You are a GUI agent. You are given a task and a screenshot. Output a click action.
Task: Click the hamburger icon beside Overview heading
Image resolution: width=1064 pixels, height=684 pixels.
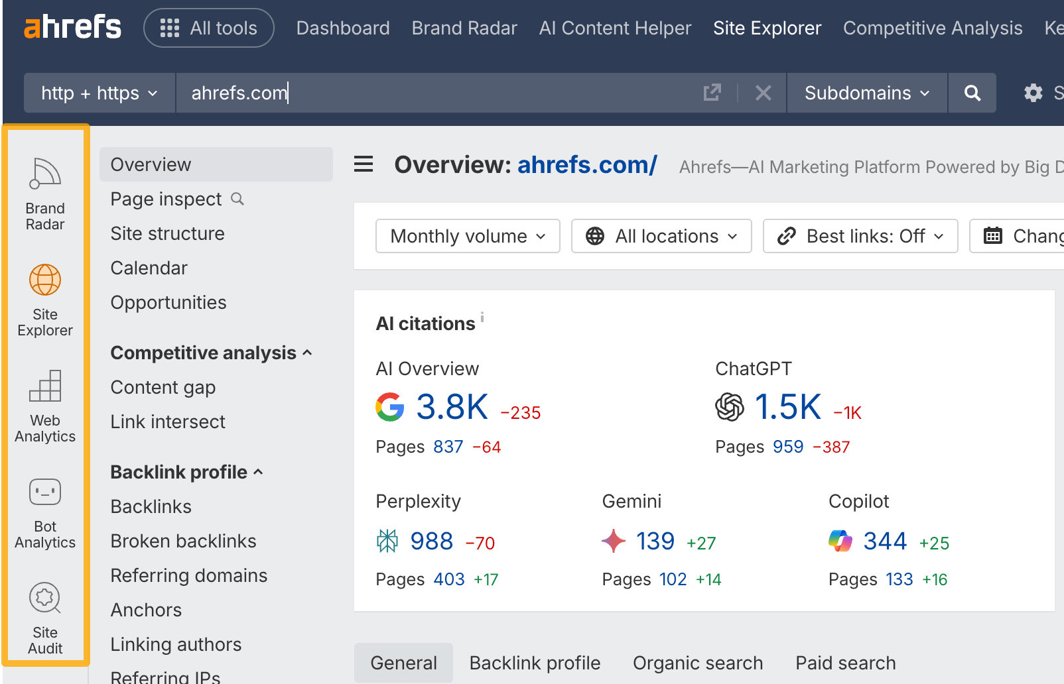[364, 164]
